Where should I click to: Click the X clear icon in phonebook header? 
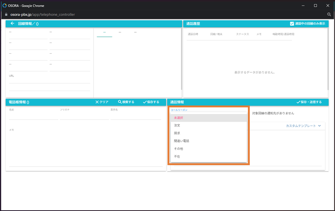click(x=97, y=102)
